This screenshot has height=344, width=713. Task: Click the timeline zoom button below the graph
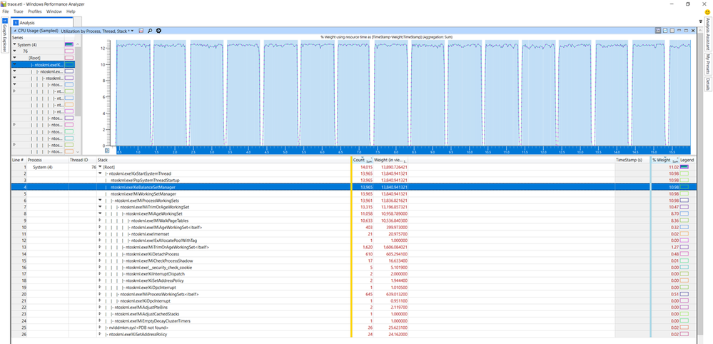pos(107,150)
